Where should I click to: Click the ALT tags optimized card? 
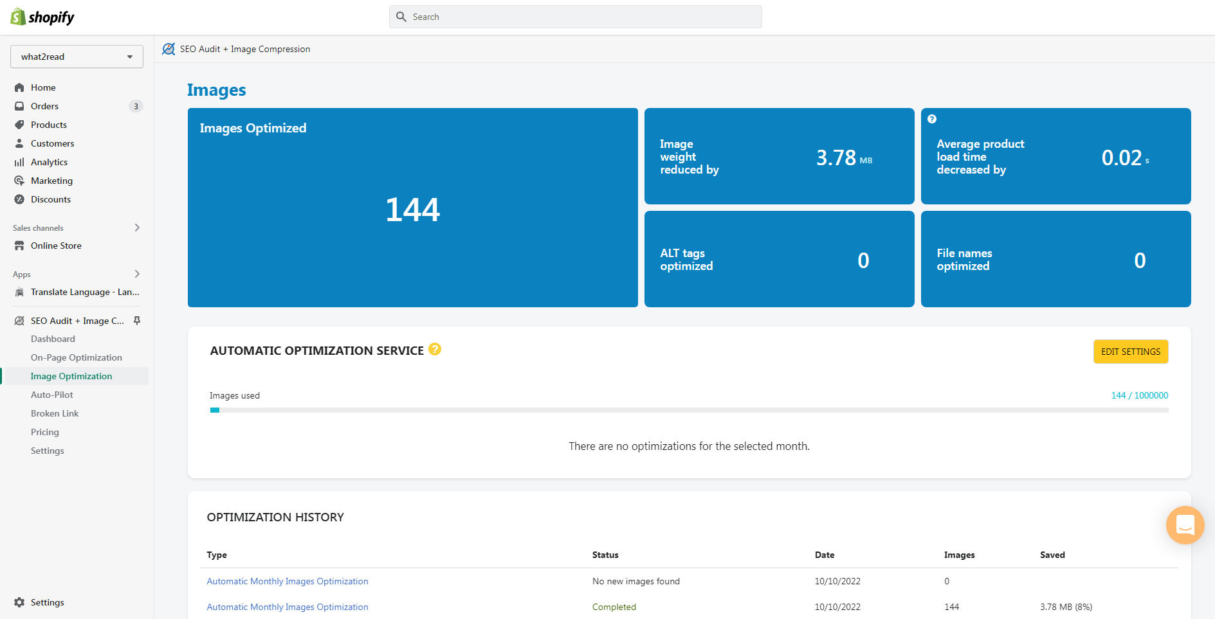point(780,259)
